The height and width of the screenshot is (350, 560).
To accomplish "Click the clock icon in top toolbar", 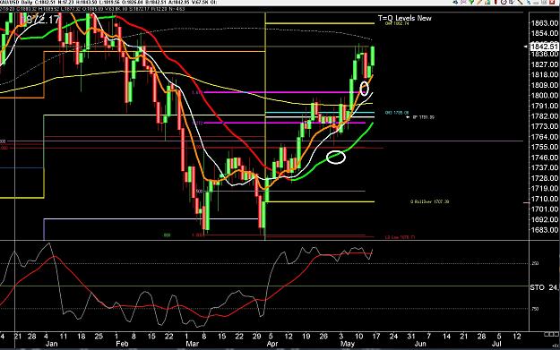I will coord(504,2).
